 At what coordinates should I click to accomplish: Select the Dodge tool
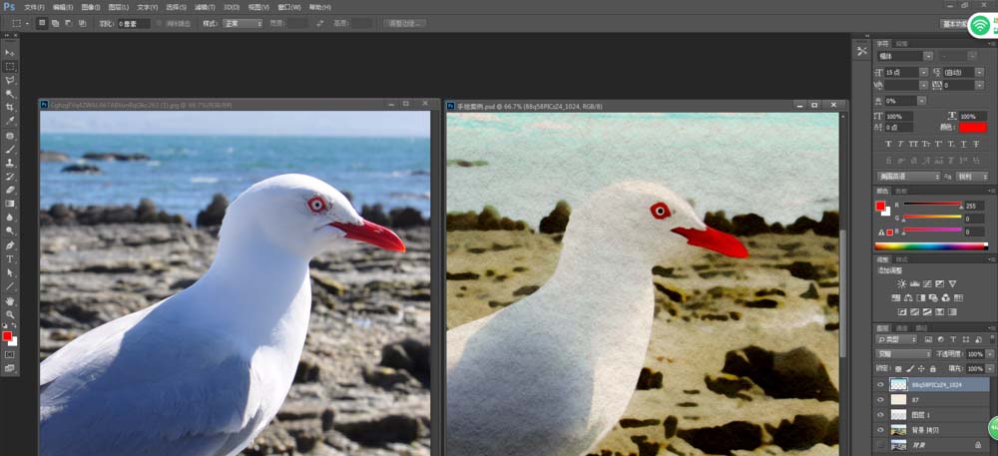pos(10,230)
